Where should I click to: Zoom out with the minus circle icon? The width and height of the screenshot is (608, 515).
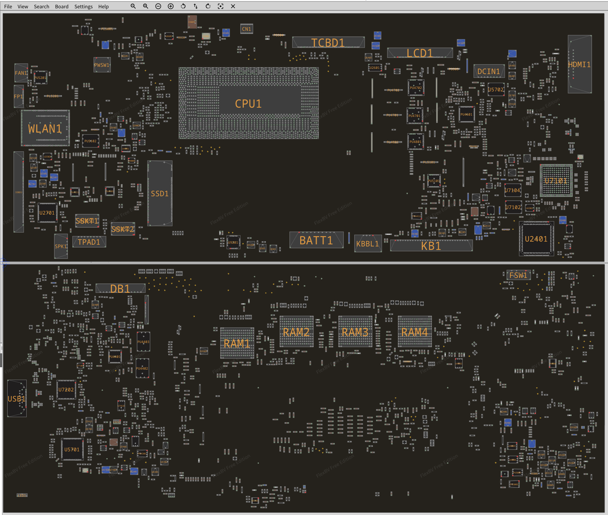click(x=158, y=6)
